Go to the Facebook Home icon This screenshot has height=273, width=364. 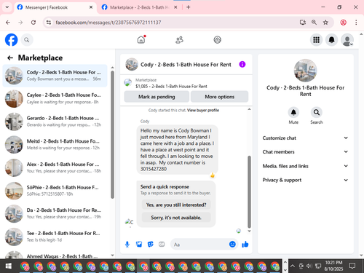141,40
